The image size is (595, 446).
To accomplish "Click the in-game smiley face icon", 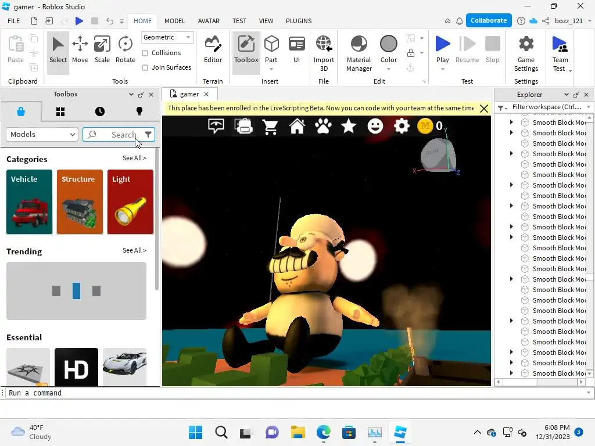I will (x=375, y=126).
